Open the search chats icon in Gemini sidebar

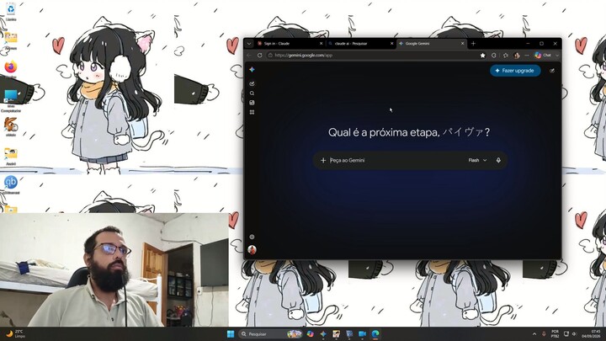(252, 93)
